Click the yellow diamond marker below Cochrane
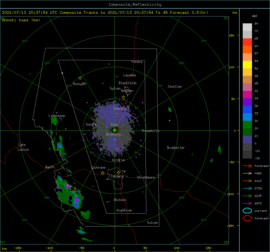This screenshot has width=270, height=252. pyautogui.click(x=103, y=173)
